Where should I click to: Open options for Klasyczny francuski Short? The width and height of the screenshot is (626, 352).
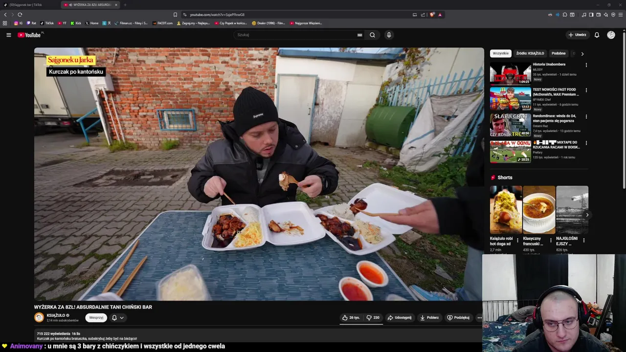point(551,241)
